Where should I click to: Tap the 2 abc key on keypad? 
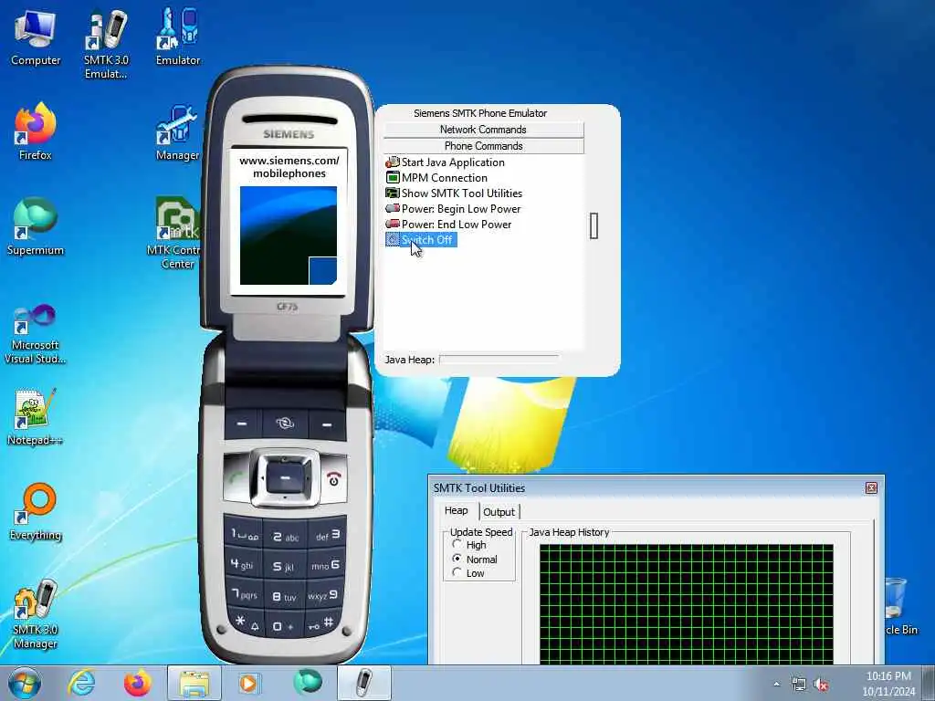[285, 537]
